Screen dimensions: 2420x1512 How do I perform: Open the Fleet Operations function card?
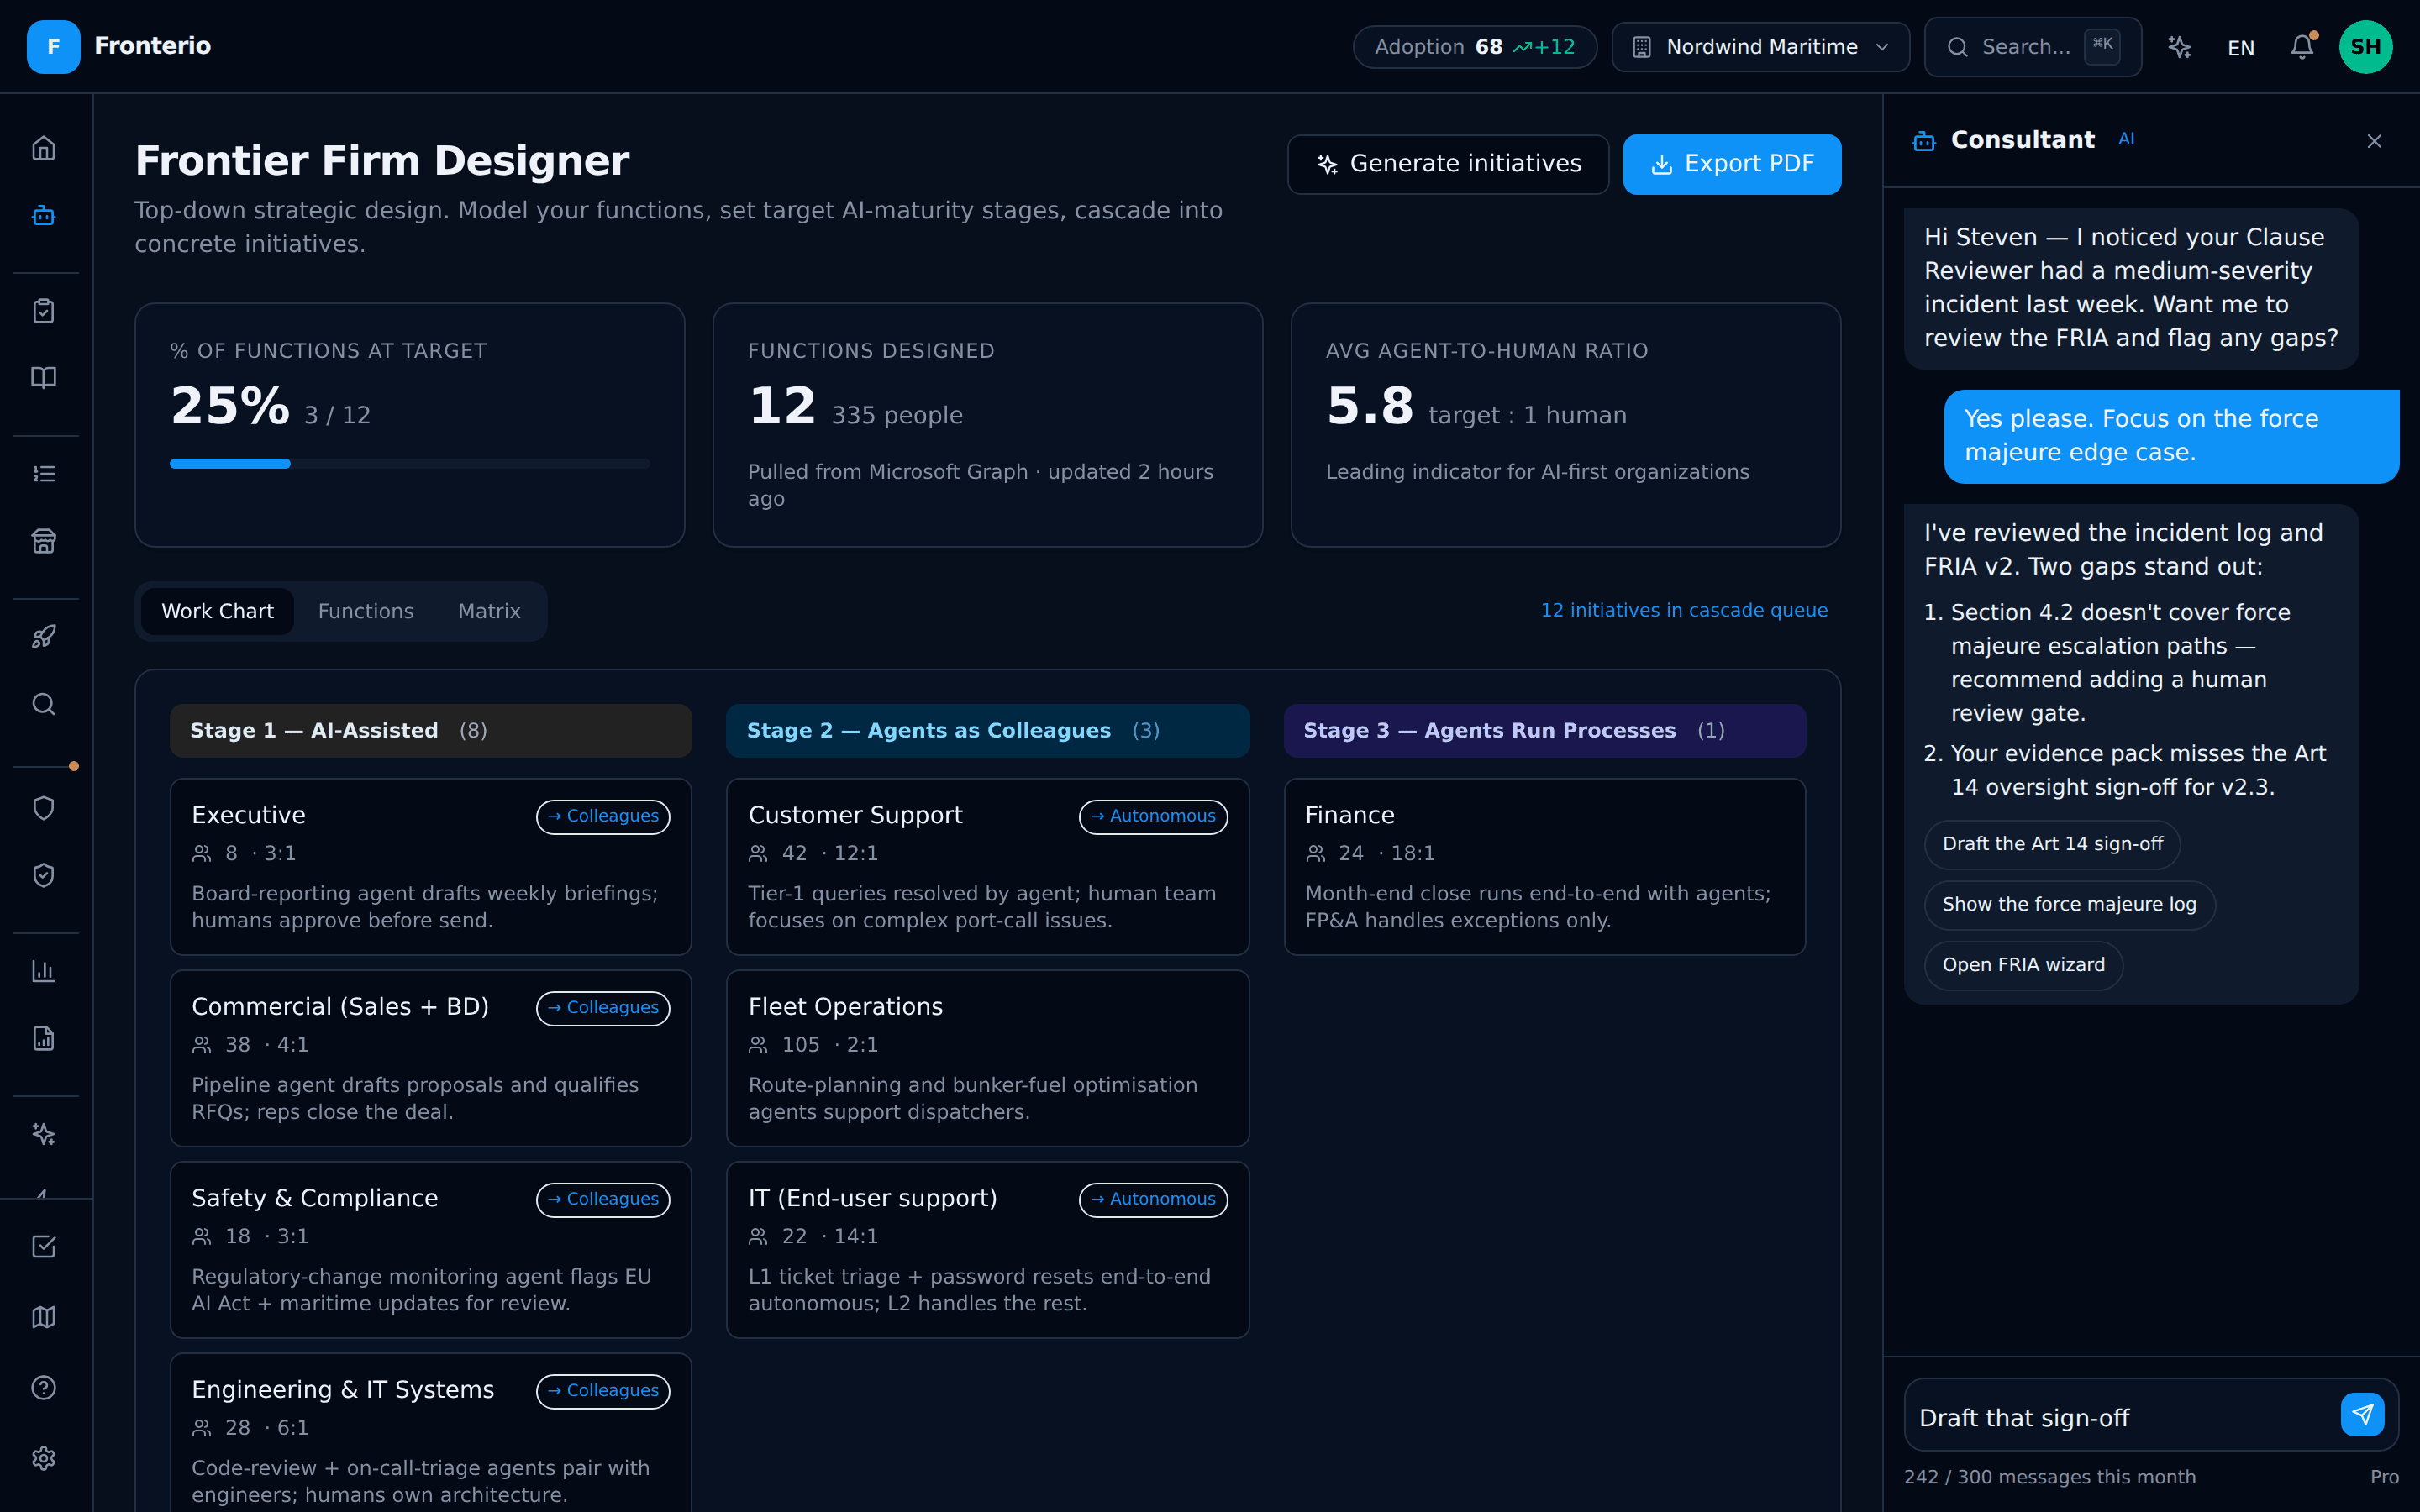[x=987, y=1058]
